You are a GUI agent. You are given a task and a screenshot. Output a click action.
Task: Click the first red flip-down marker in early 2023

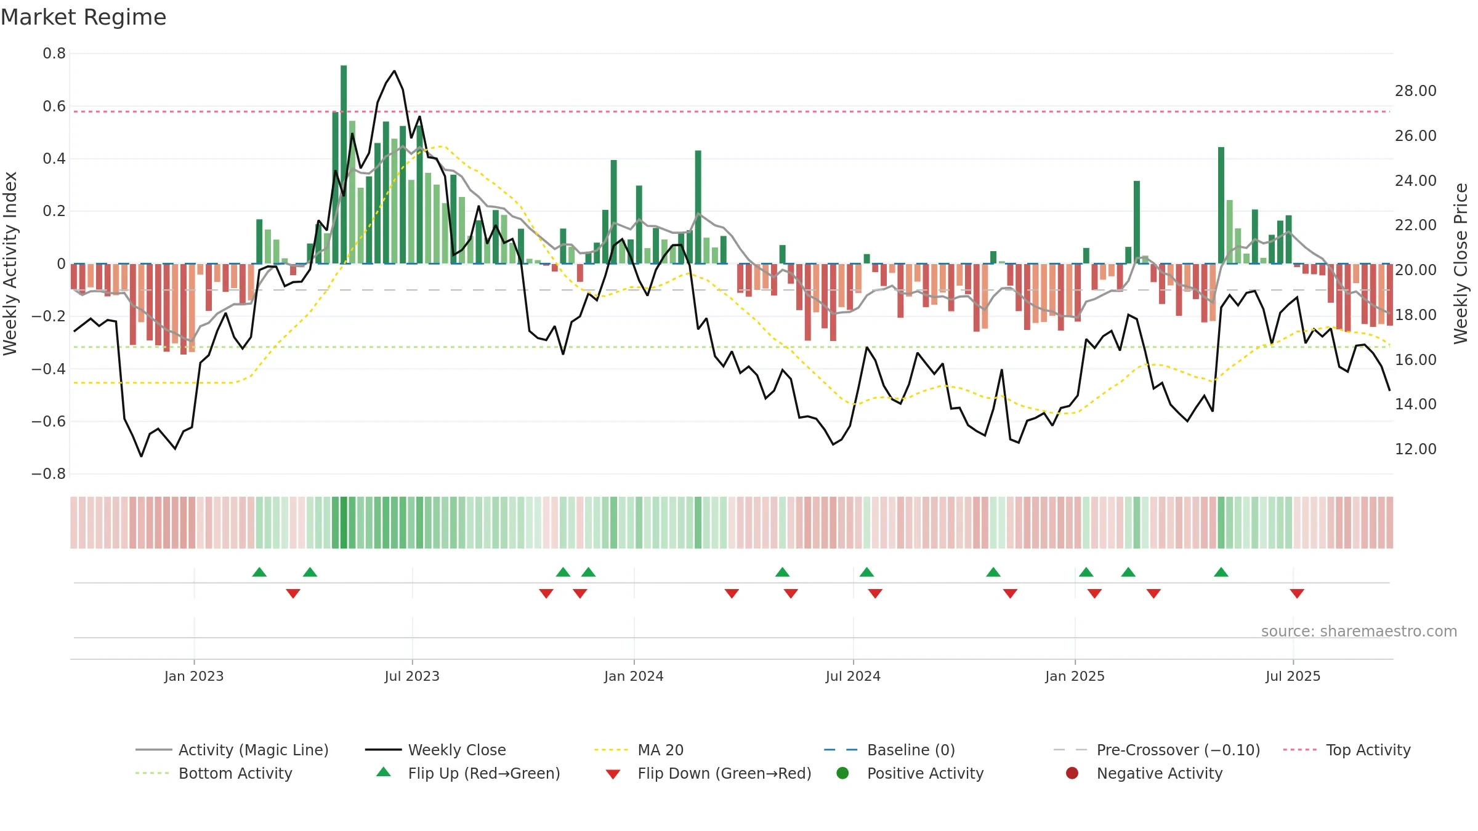293,593
